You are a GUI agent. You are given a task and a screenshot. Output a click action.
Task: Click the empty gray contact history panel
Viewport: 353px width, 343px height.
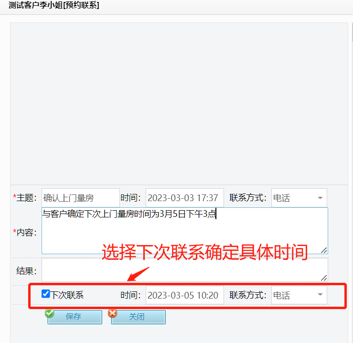tap(179, 104)
